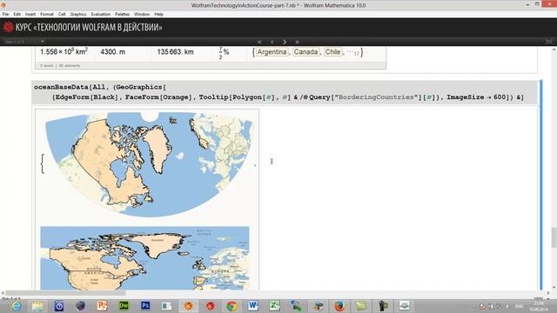Click the scroll up arrow

point(554,50)
